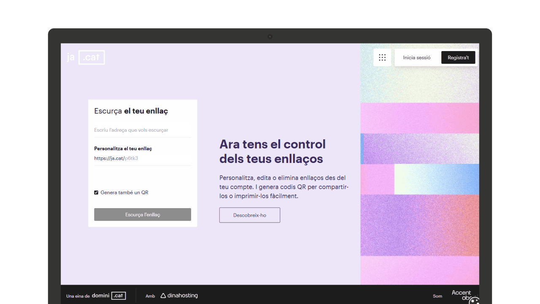Image resolution: width=540 pixels, height=304 pixels.
Task: Click the dinahosting logo in footer
Action: [x=179, y=296]
